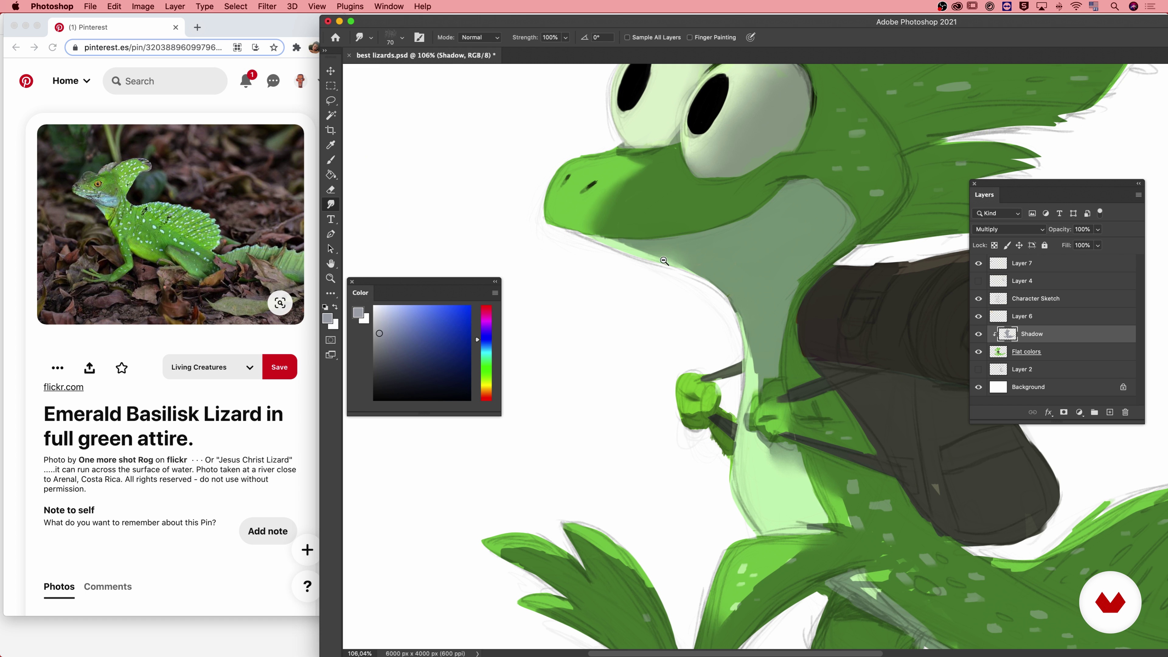Select the Zoom tool

331,278
